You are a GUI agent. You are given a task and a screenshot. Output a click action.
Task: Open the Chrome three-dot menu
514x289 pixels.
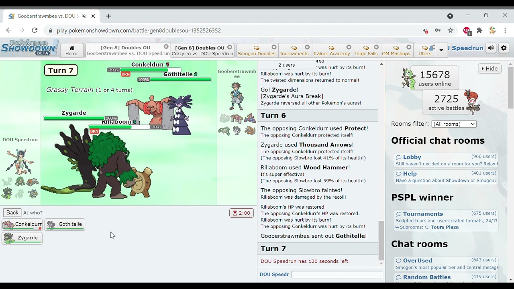coord(505,31)
